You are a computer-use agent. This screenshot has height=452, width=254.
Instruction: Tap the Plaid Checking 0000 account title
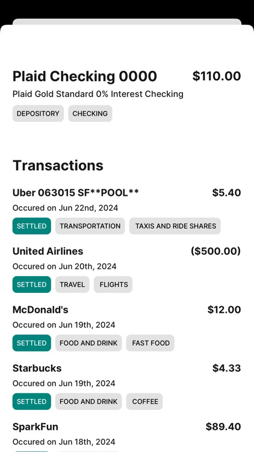pyautogui.click(x=85, y=77)
